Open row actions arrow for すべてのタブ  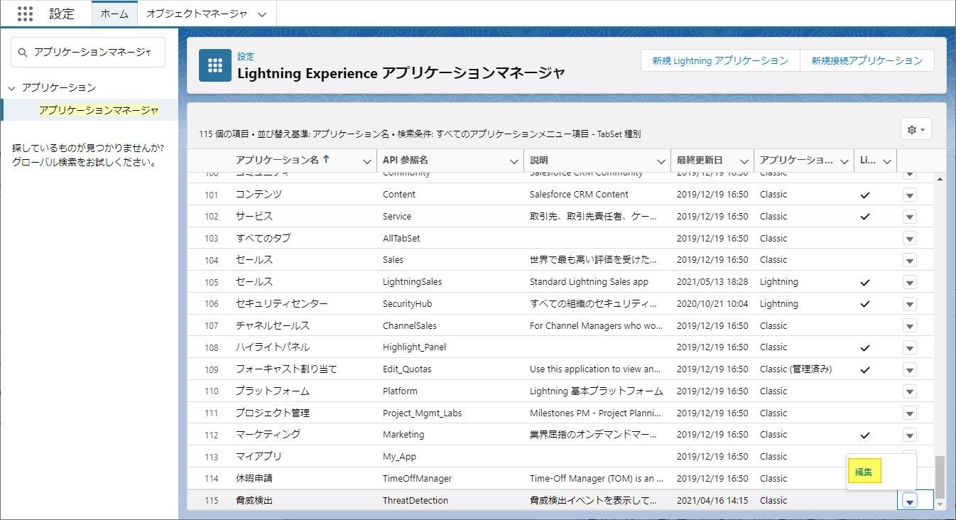pos(910,239)
